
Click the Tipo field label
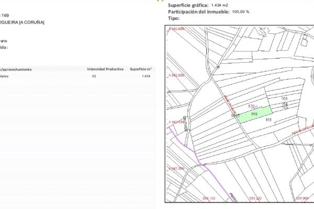pos(174,18)
